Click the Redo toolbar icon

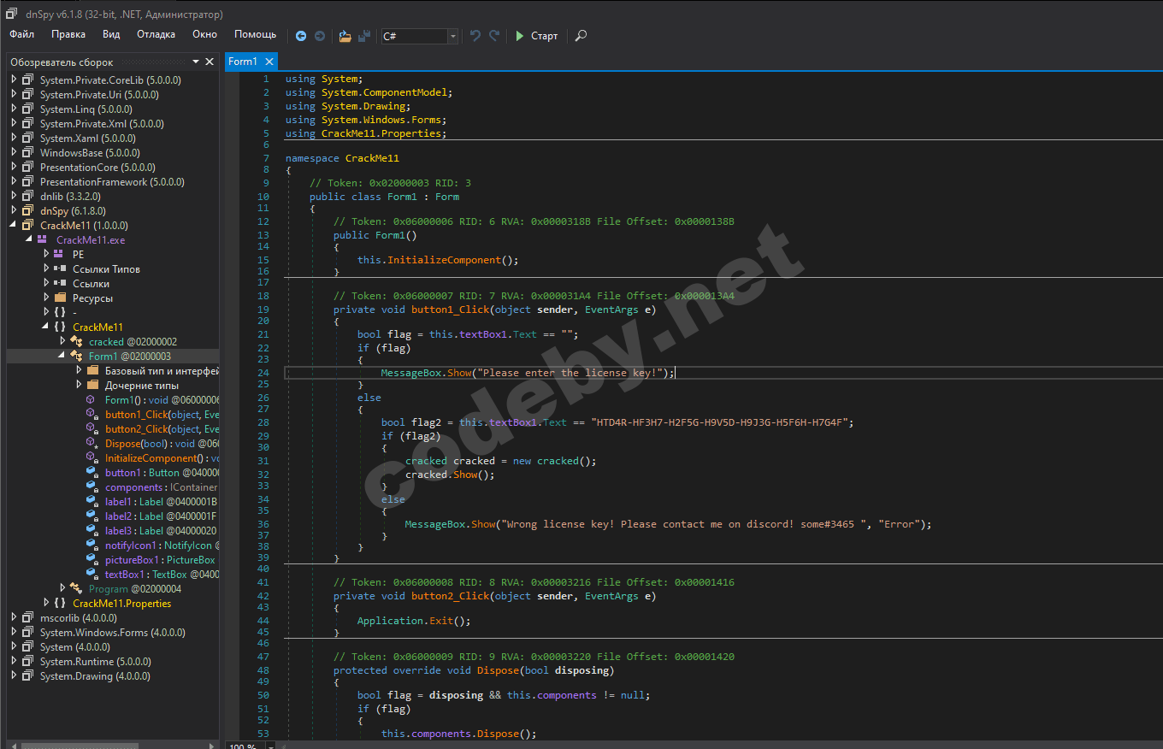coord(494,36)
